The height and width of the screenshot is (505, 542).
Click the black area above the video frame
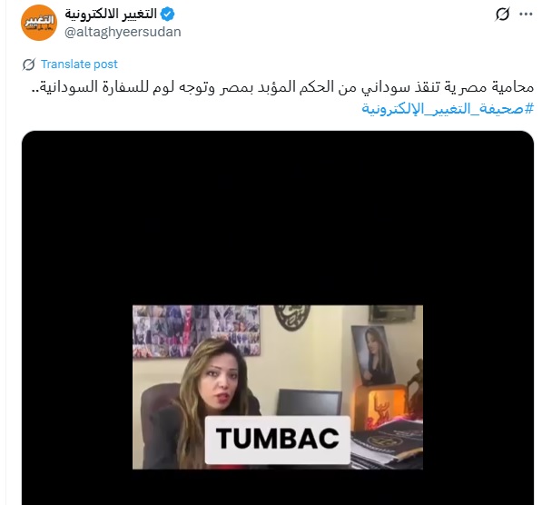278,218
